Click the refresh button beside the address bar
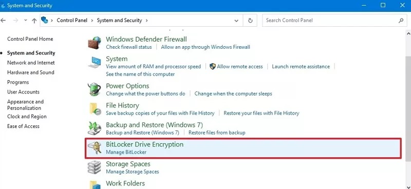Viewport: 411px width, 189px height. tap(250, 21)
